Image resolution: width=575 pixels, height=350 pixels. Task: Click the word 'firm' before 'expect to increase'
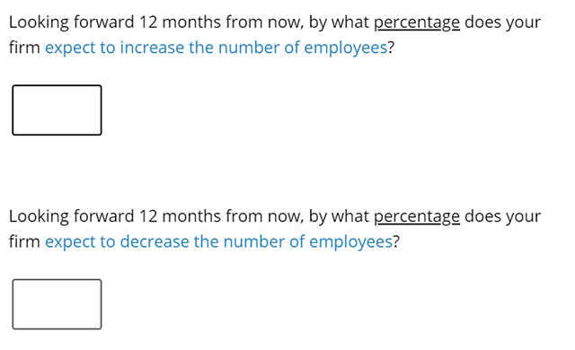tap(24, 48)
